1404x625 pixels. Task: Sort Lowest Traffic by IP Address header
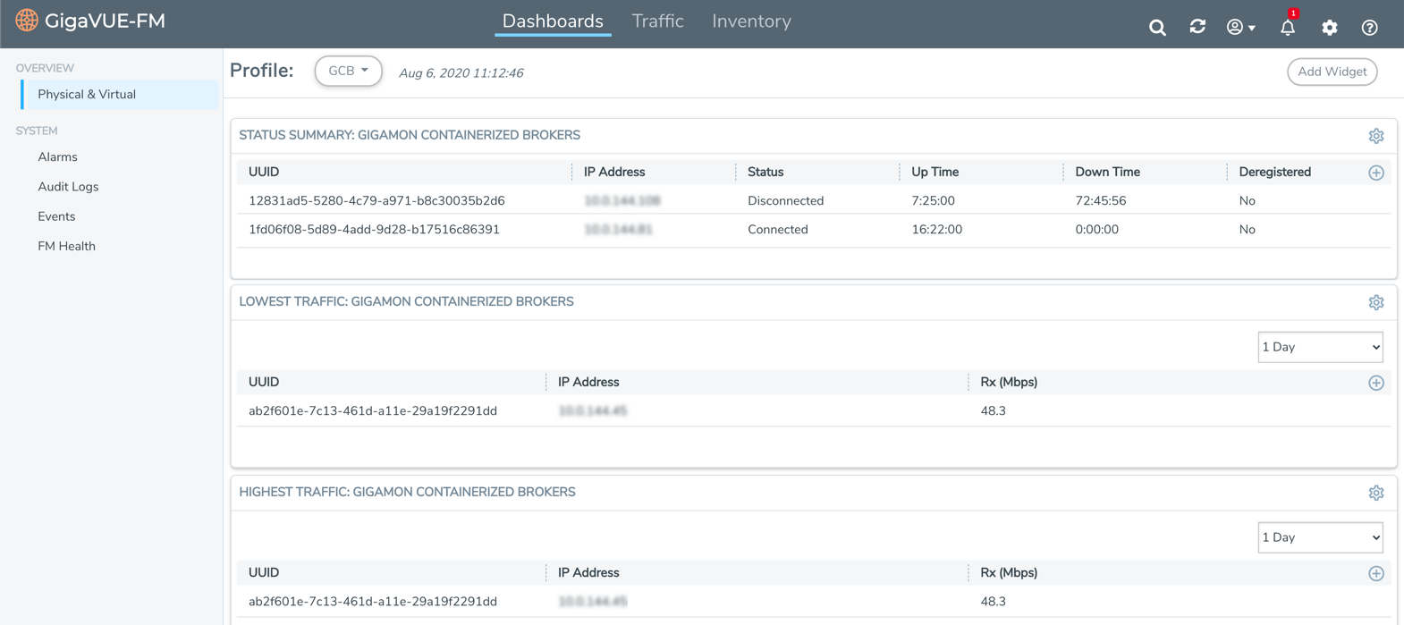coord(588,382)
